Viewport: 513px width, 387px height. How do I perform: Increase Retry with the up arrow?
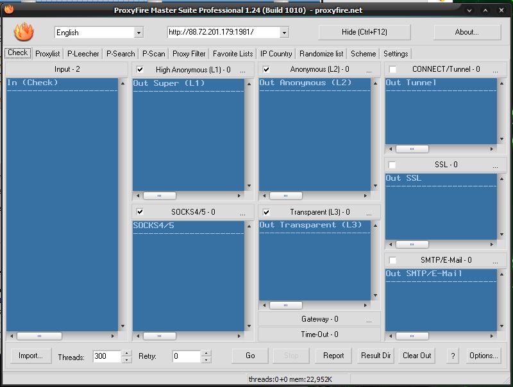(x=206, y=353)
